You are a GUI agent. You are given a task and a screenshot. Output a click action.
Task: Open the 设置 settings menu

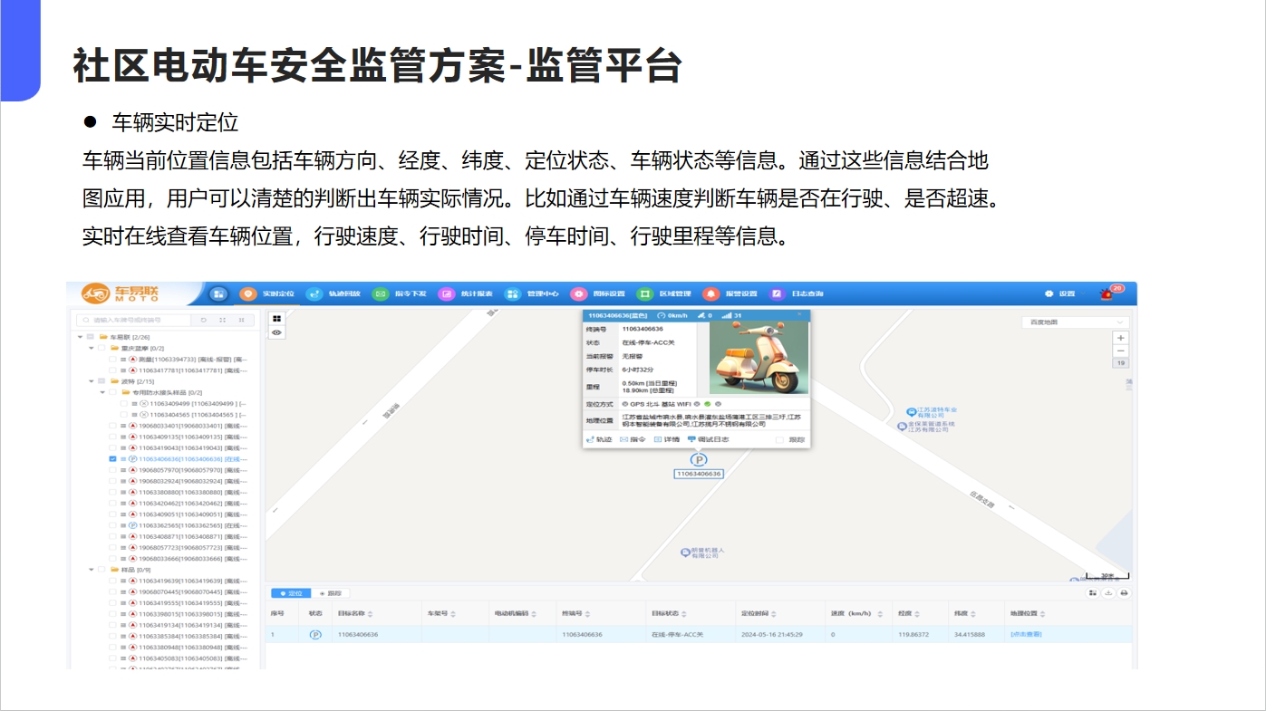tap(1060, 293)
